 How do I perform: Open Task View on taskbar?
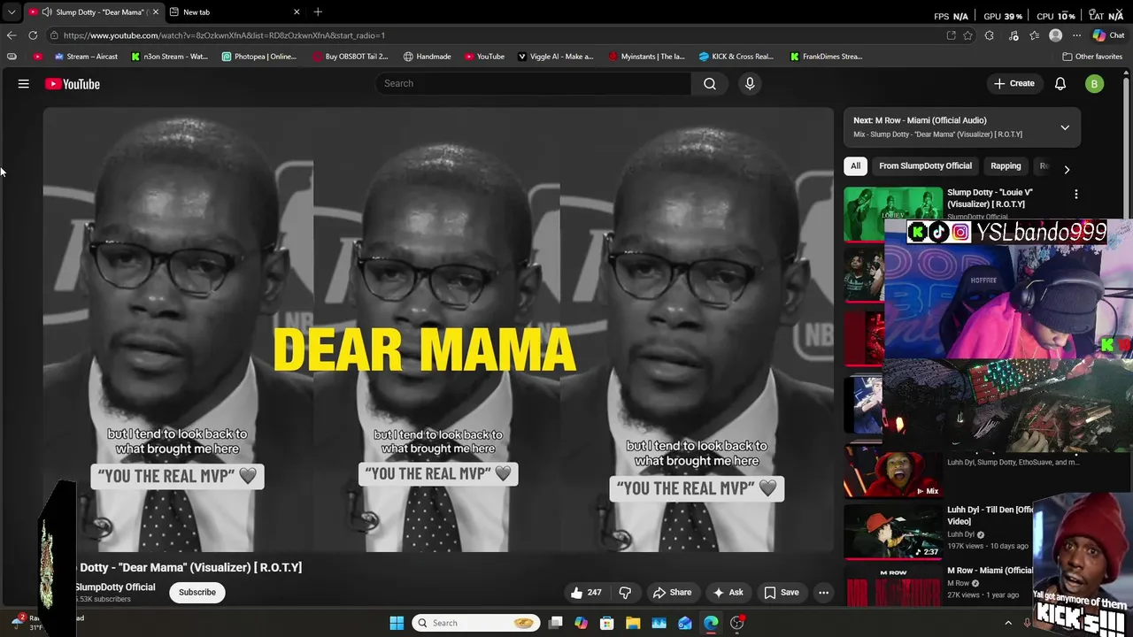tap(555, 623)
